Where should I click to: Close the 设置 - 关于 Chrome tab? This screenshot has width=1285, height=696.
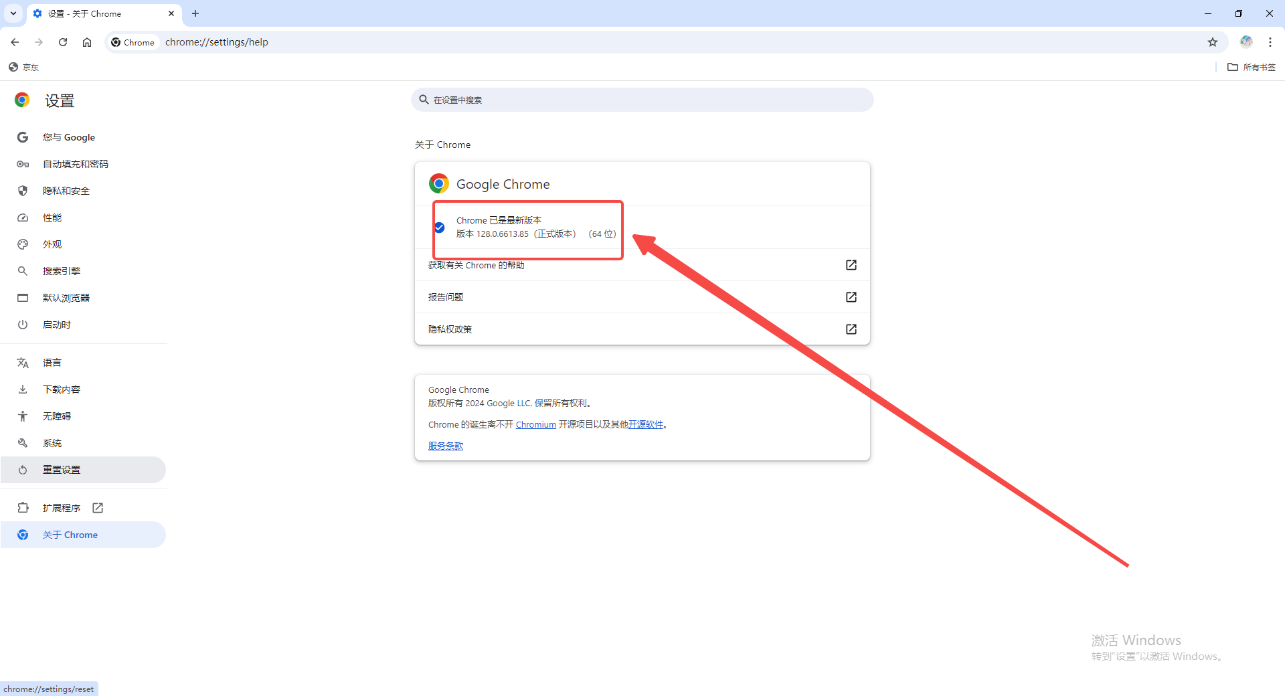point(171,13)
